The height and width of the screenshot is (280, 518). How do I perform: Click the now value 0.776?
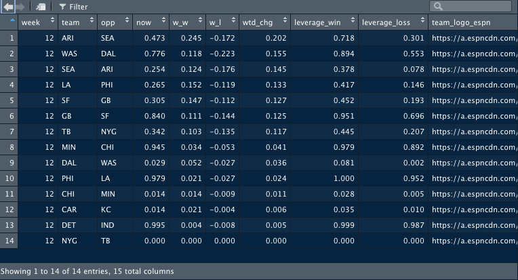tap(155, 54)
